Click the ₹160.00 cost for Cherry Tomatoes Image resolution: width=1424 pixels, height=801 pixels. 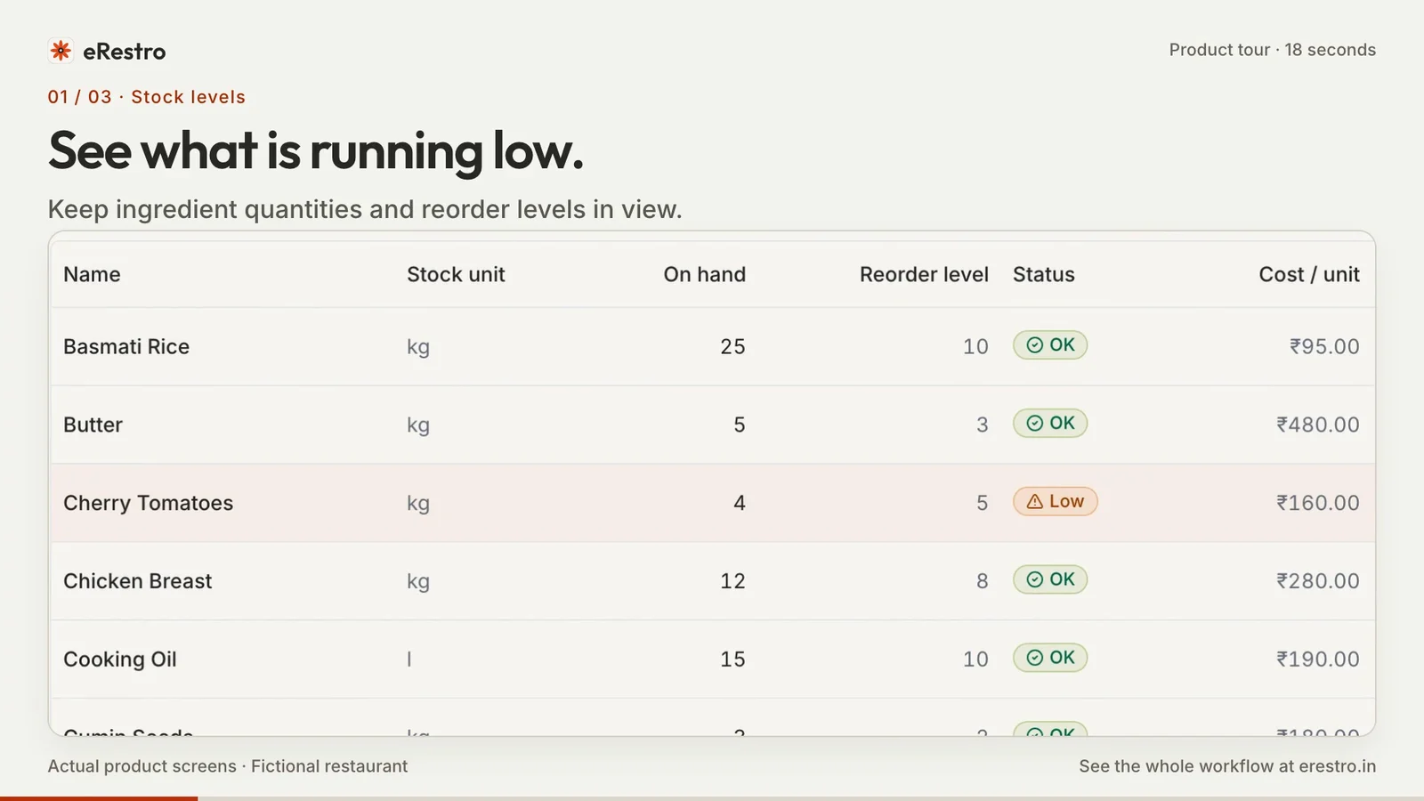click(x=1318, y=504)
